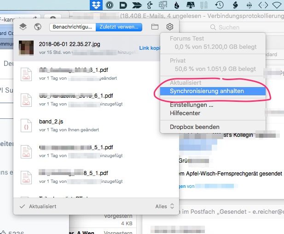Click the band_2.js file icon

(26, 125)
